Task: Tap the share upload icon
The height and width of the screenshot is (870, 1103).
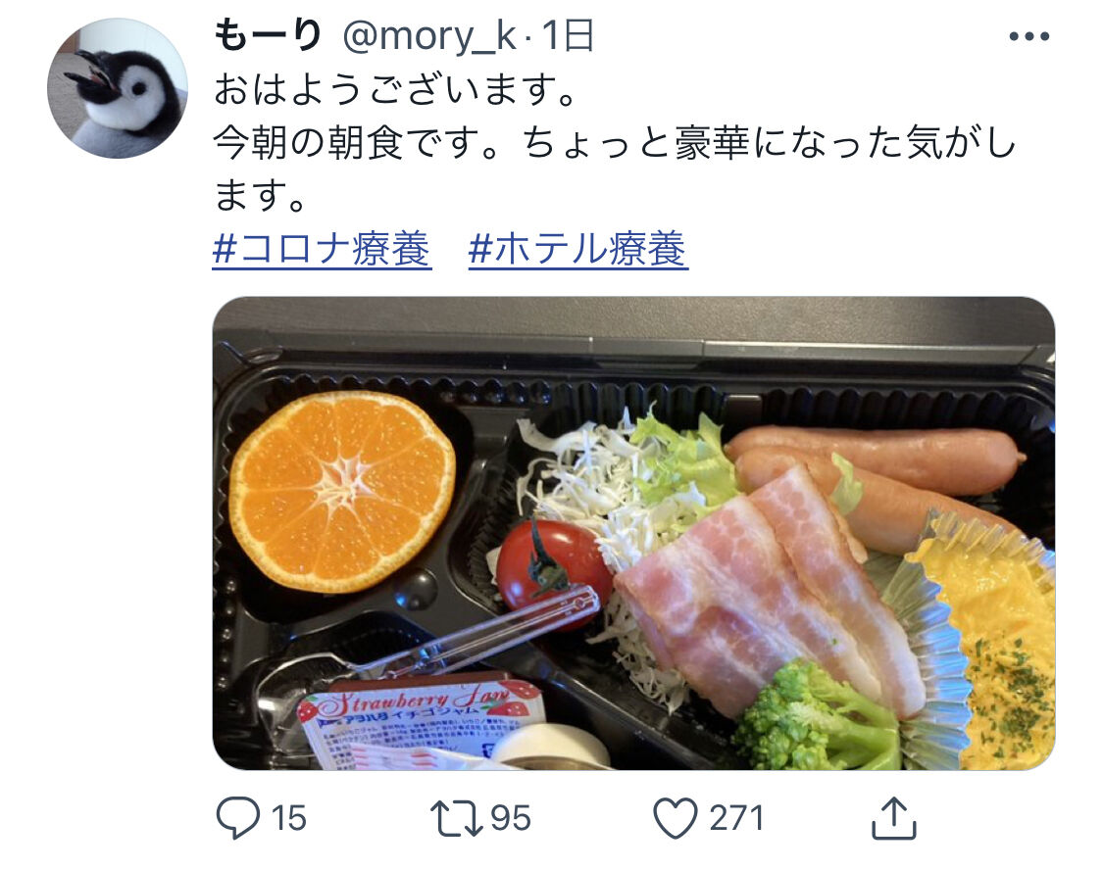Action: (x=893, y=818)
